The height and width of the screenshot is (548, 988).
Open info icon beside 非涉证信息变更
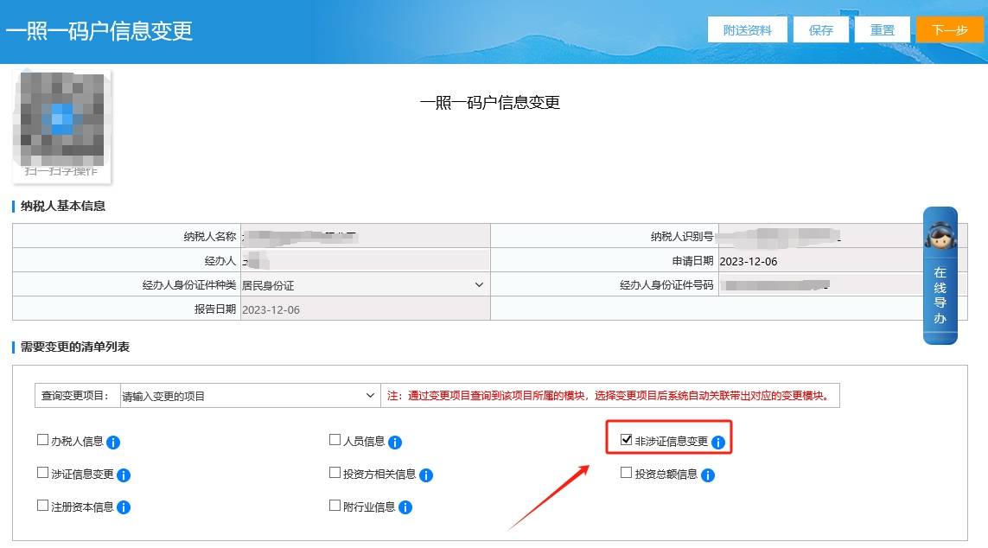[718, 443]
